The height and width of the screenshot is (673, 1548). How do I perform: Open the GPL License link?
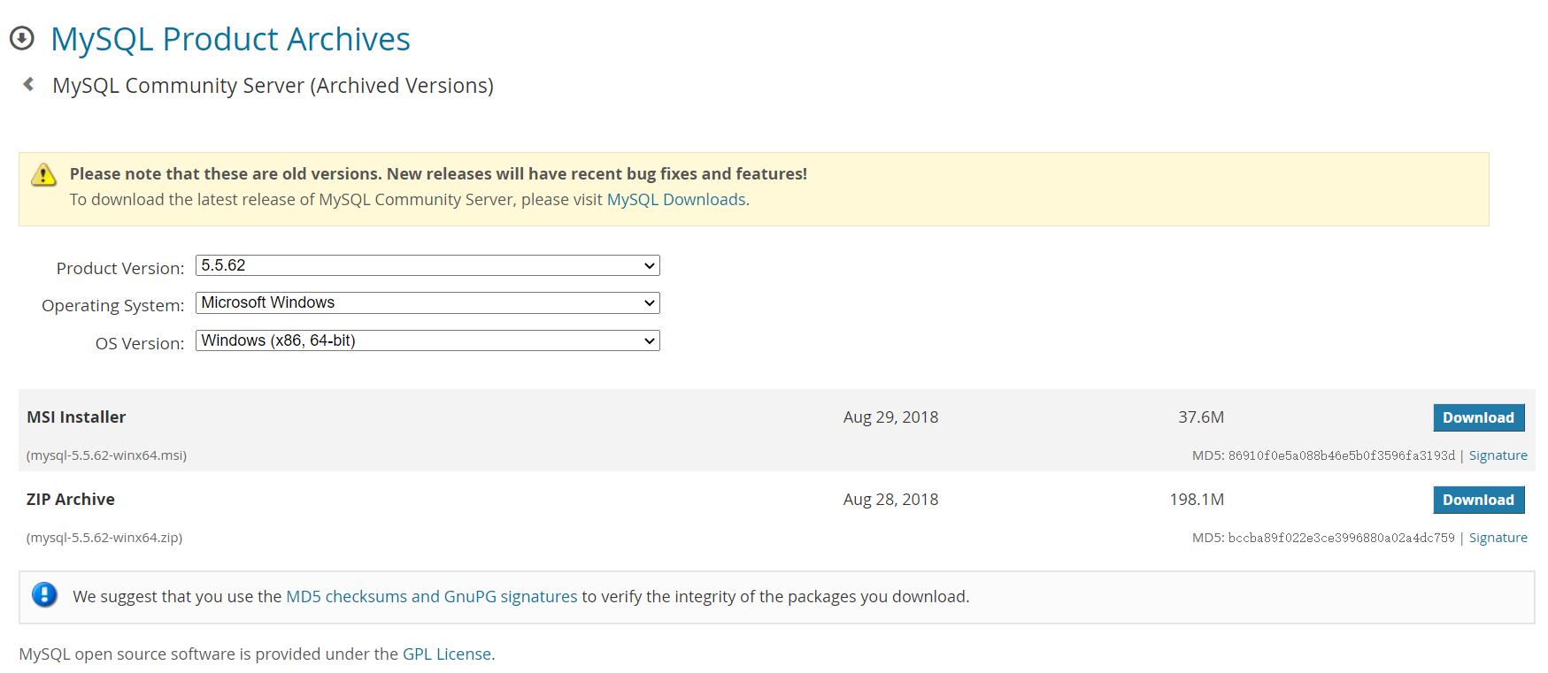[x=446, y=654]
